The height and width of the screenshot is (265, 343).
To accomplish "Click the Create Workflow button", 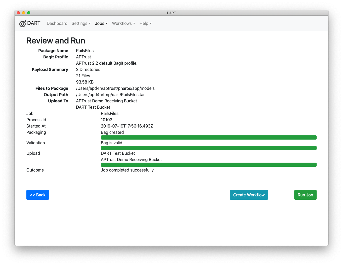I will pos(249,195).
